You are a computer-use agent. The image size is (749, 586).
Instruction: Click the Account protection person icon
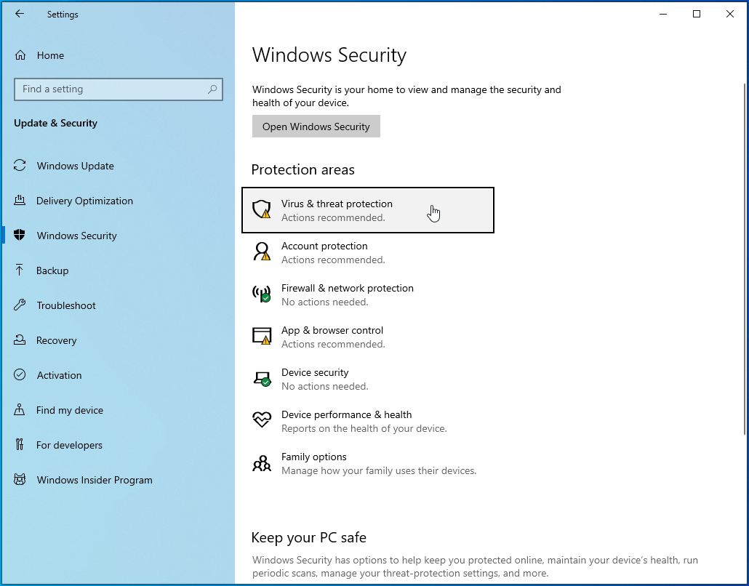(261, 252)
